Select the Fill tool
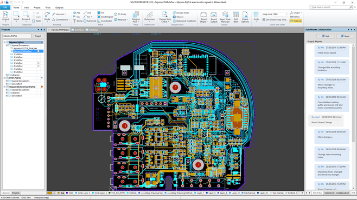The image size is (357, 200). coord(101,13)
